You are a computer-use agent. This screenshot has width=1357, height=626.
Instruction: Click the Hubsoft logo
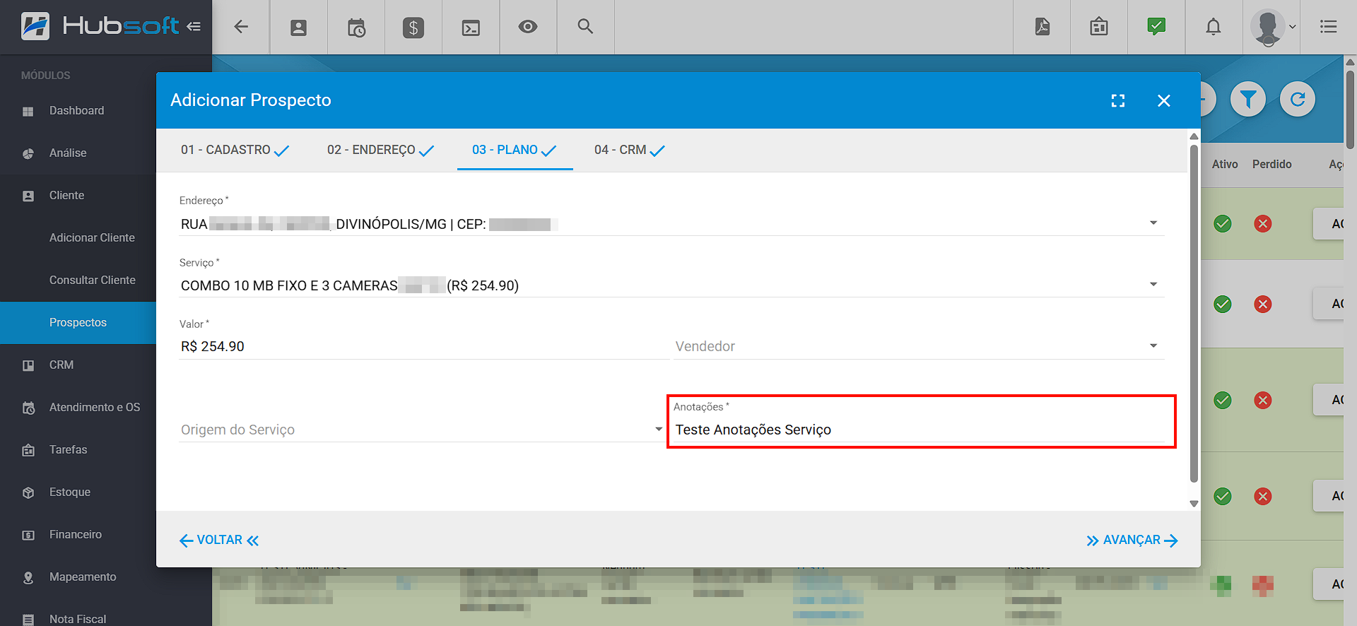click(100, 26)
